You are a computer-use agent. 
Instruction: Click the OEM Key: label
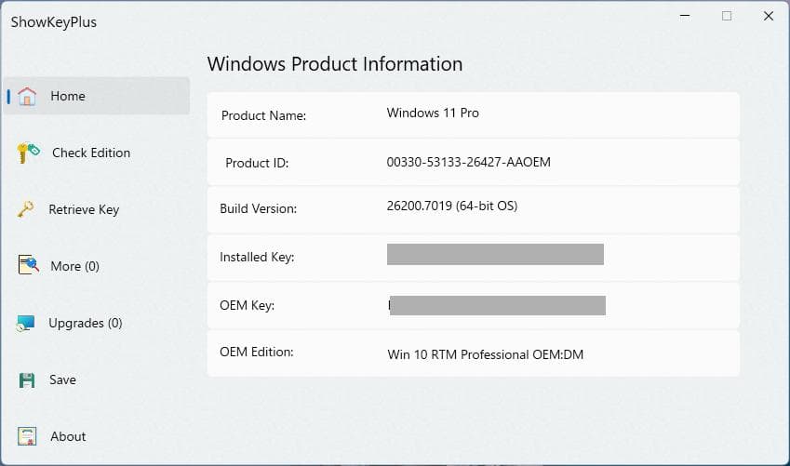pyautogui.click(x=247, y=305)
